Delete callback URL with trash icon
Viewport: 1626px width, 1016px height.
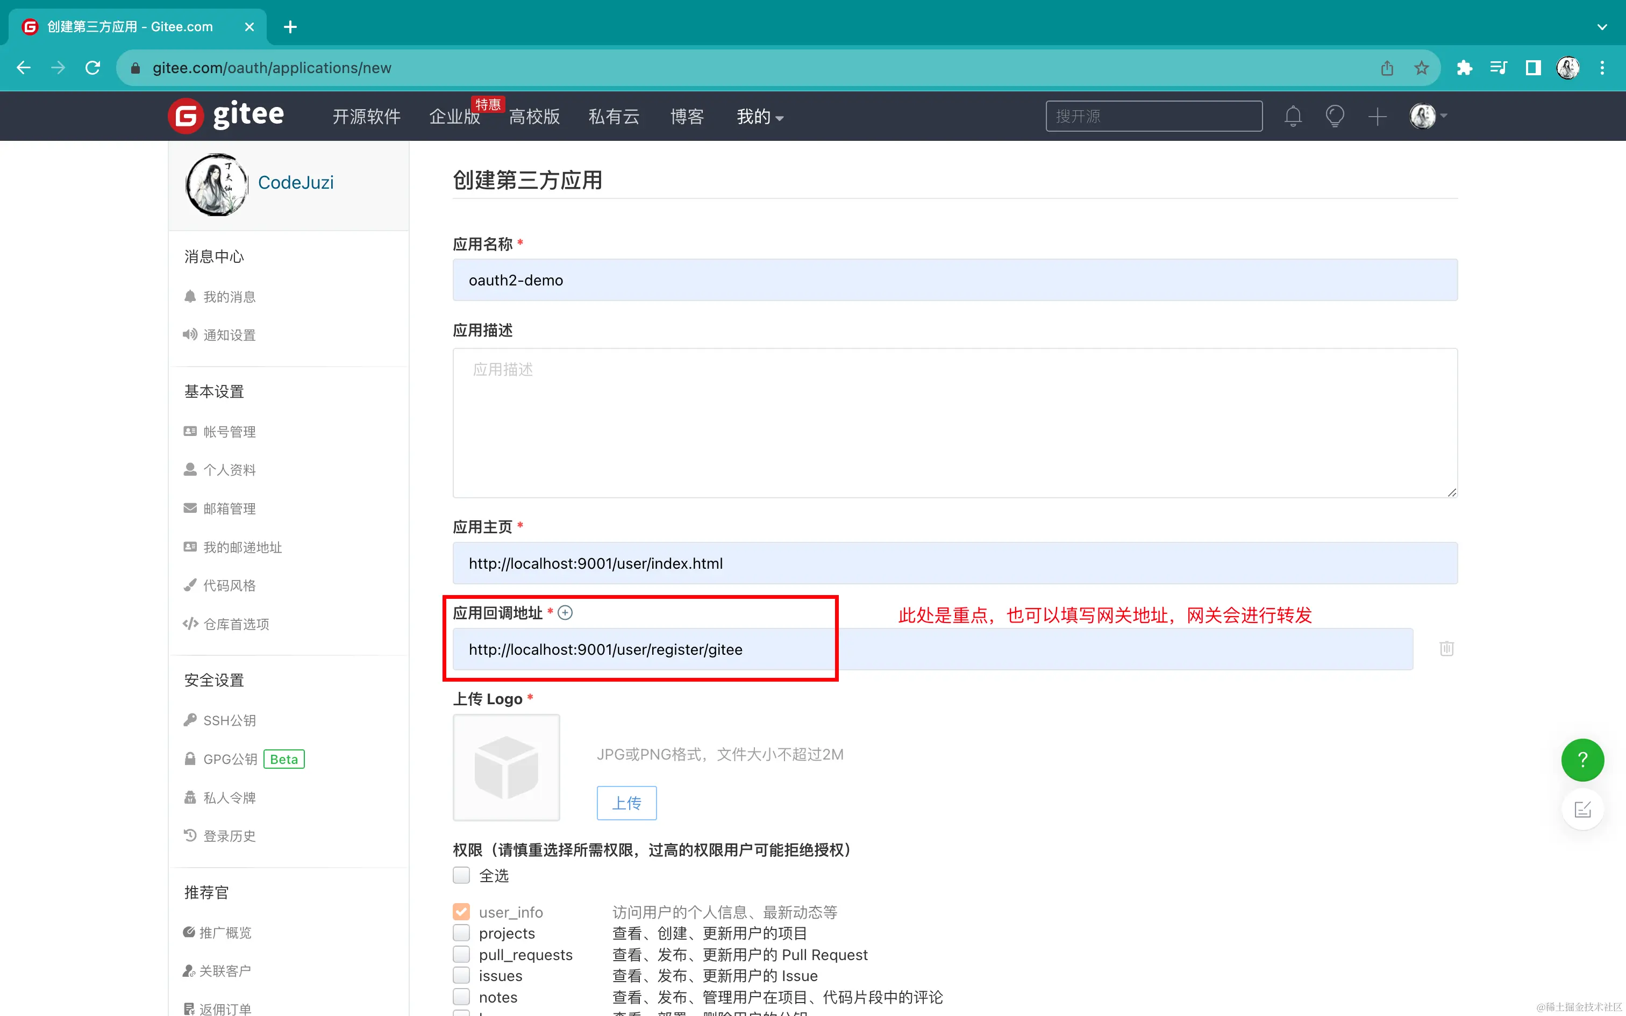[x=1446, y=648]
